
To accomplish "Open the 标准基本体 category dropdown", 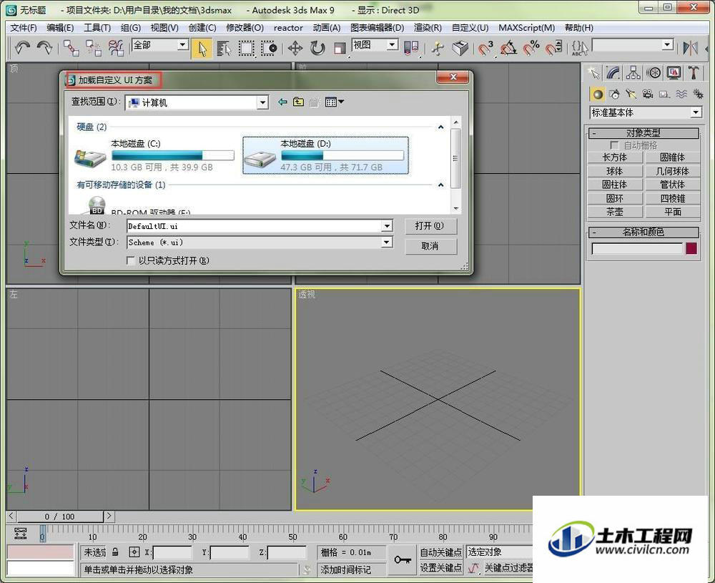I will coord(696,113).
